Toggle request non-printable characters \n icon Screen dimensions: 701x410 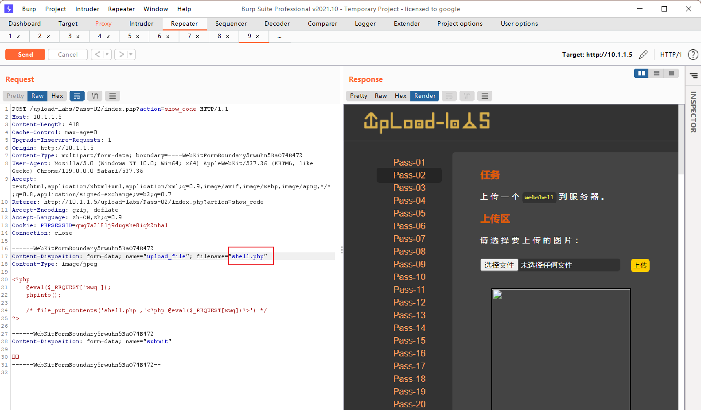95,96
